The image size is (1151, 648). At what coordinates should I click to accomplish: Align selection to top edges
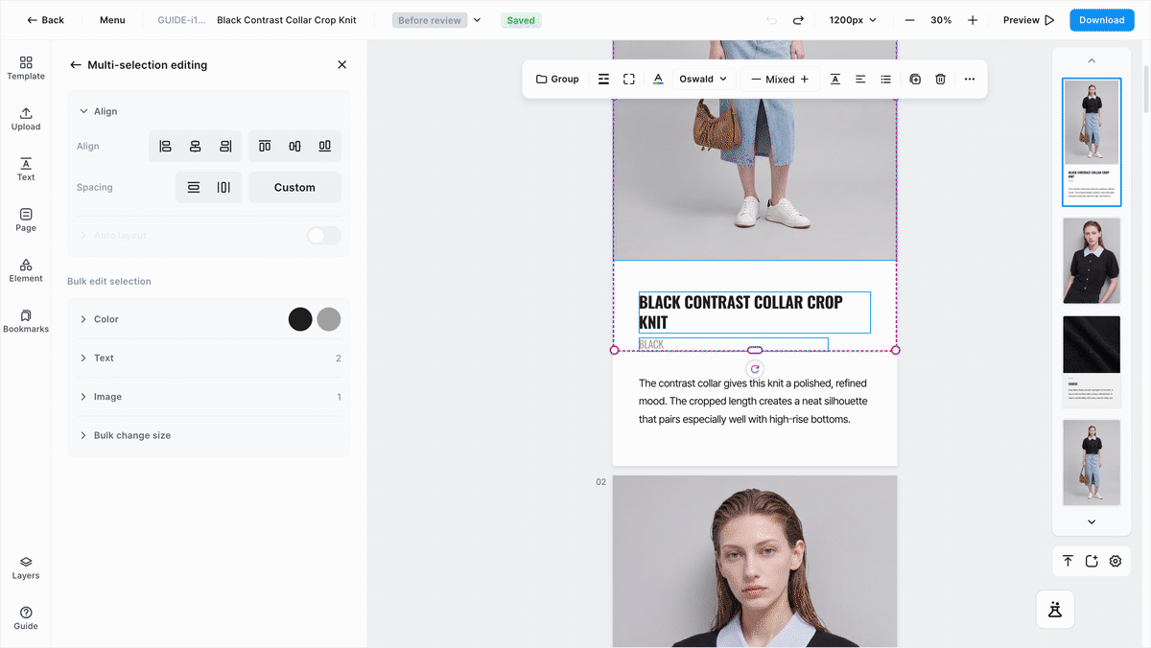pos(265,147)
